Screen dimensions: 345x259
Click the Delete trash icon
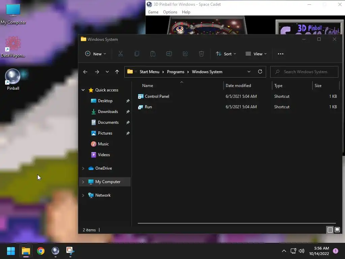pyautogui.click(x=201, y=54)
